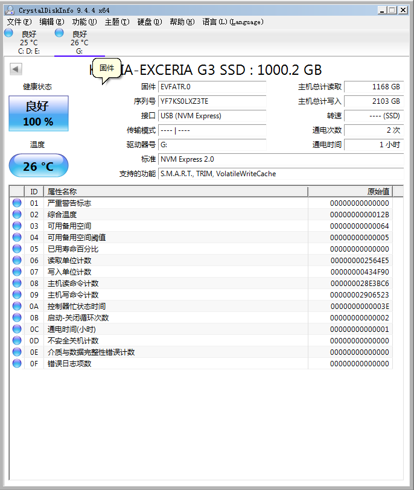Click status orb for 错误日志项数 row

[x=17, y=363]
